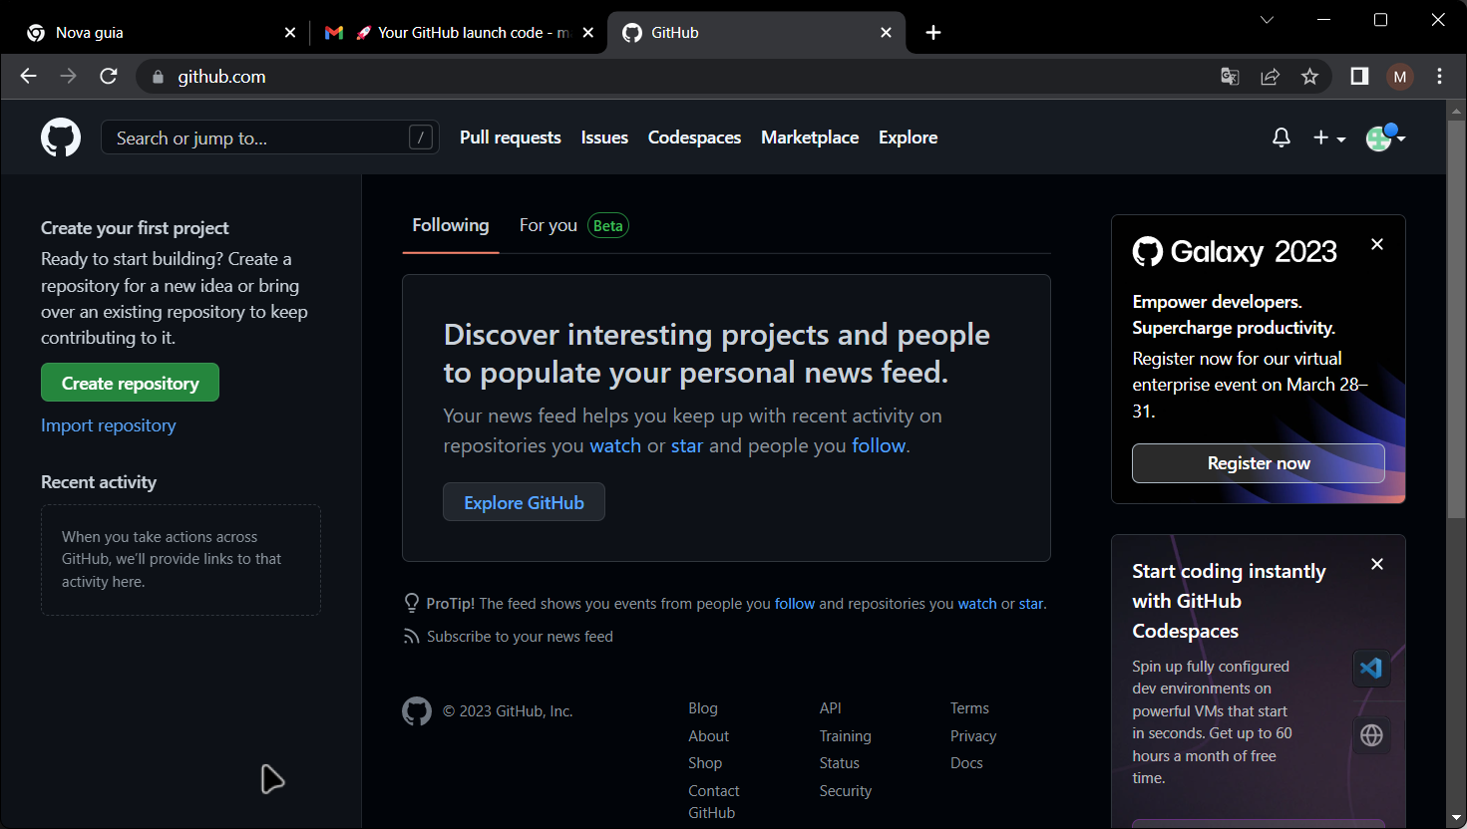
Task: Close the Gmail tab
Action: pyautogui.click(x=588, y=33)
